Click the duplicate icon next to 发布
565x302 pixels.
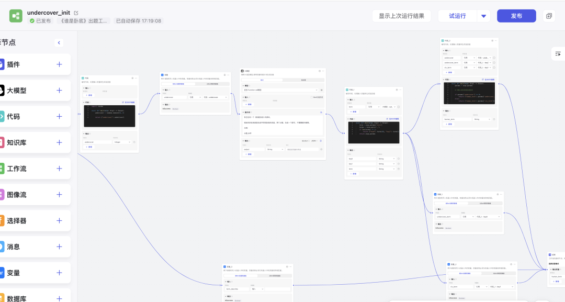pyautogui.click(x=549, y=16)
